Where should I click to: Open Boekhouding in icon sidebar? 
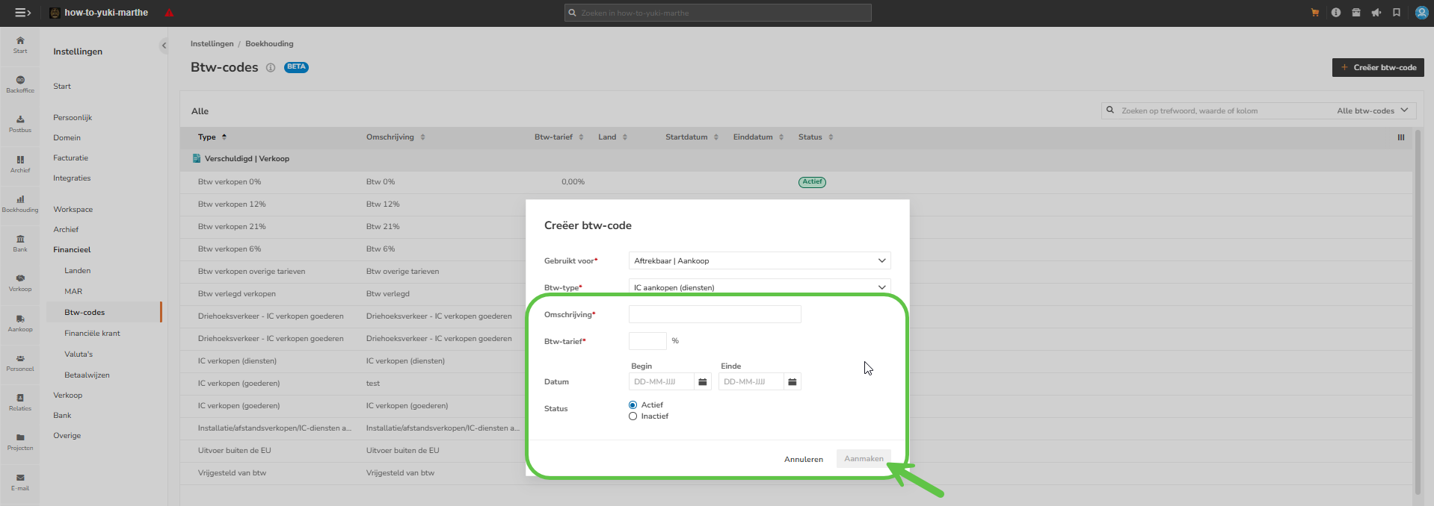[20, 204]
